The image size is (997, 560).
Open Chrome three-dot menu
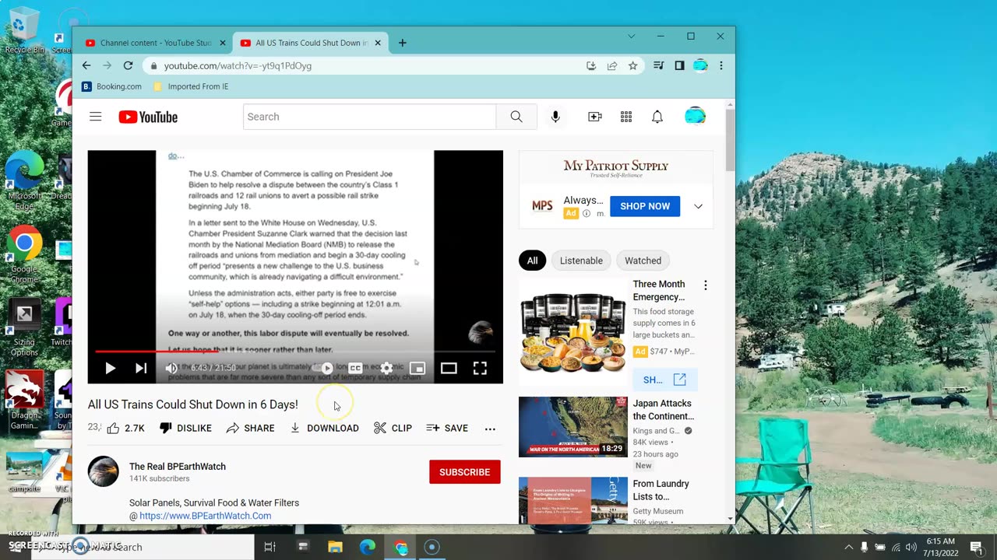click(721, 66)
